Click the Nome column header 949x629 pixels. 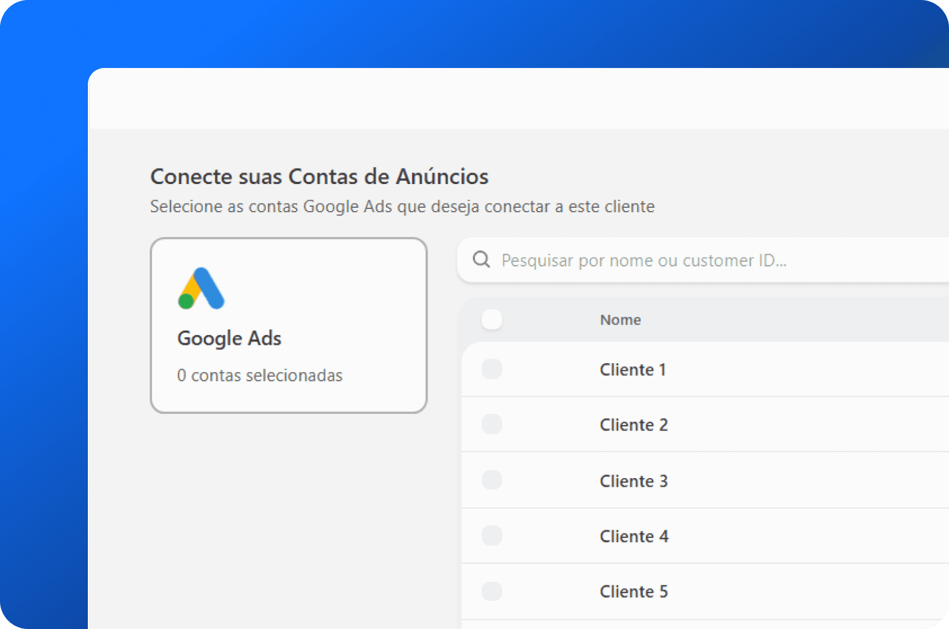(620, 320)
